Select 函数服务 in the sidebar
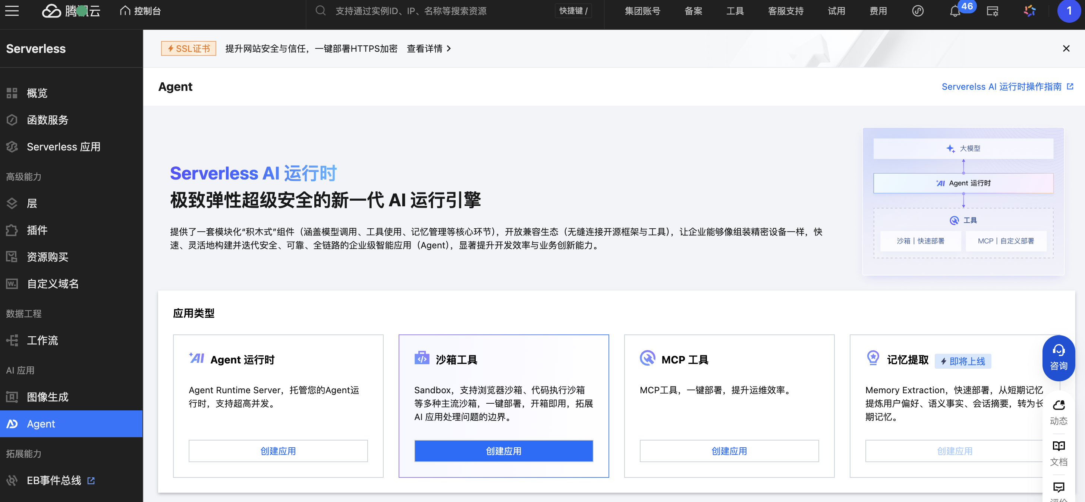The width and height of the screenshot is (1085, 502). pyautogui.click(x=47, y=120)
